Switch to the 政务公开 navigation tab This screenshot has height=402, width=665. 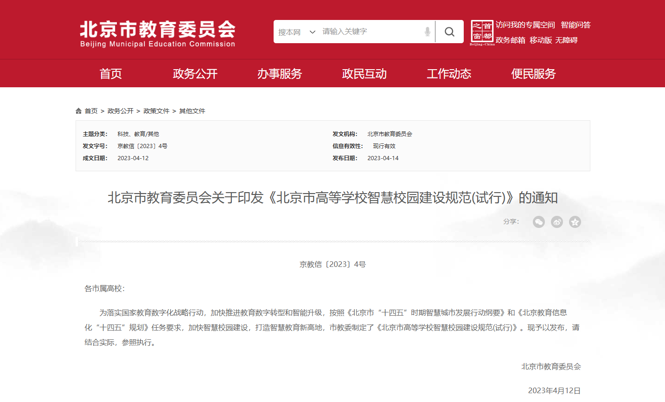pos(195,73)
